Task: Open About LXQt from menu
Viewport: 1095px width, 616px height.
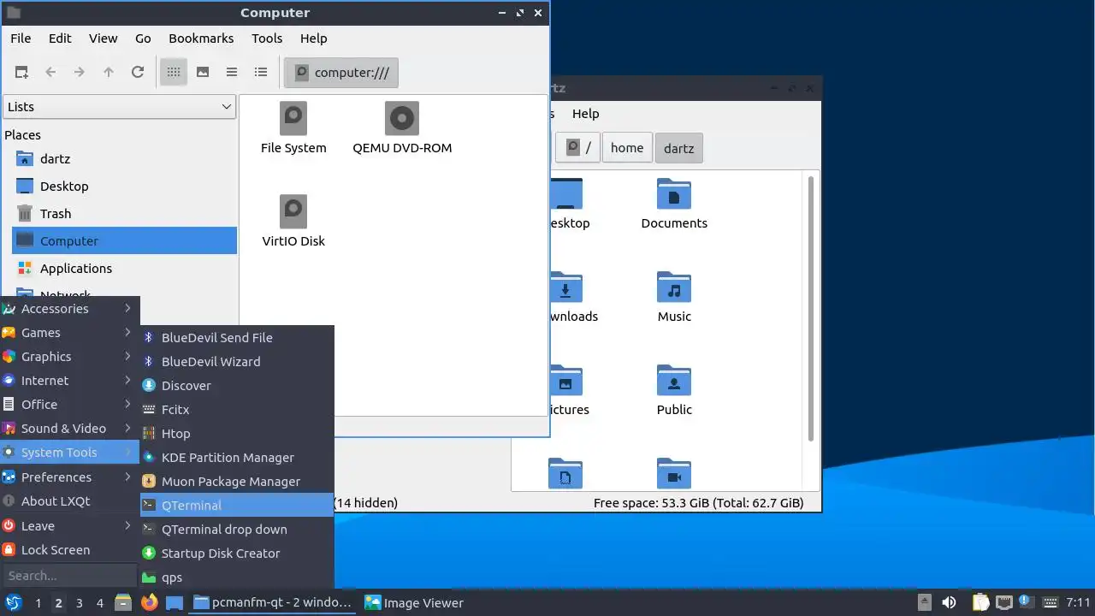Action: coord(69,501)
